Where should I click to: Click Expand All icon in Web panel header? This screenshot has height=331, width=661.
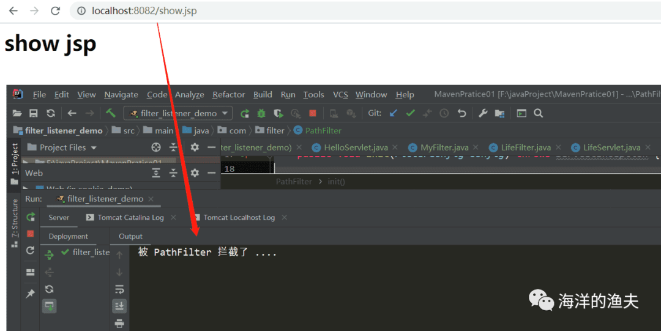click(156, 173)
